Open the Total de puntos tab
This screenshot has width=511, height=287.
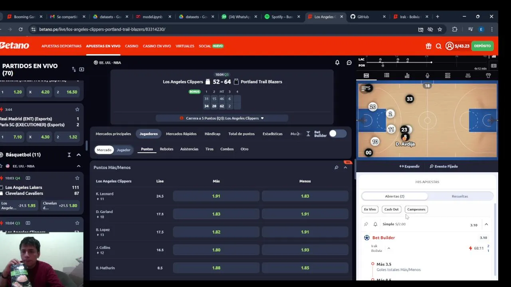coord(242,134)
